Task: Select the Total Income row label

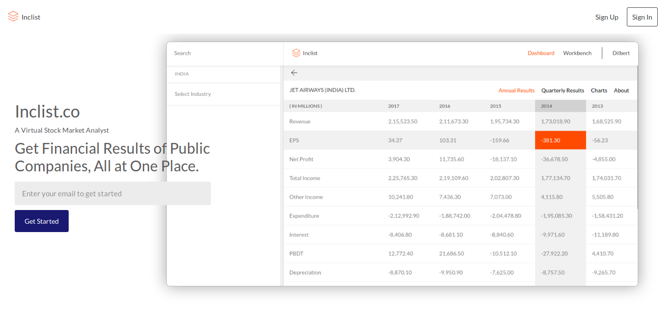Action: point(305,178)
